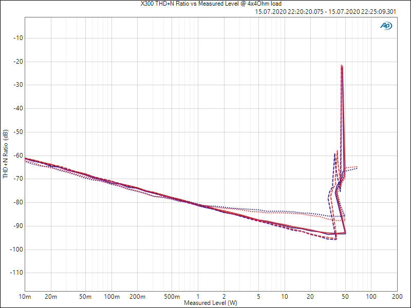
Task: Click the X-axis tick label 50m
Action: click(x=85, y=297)
